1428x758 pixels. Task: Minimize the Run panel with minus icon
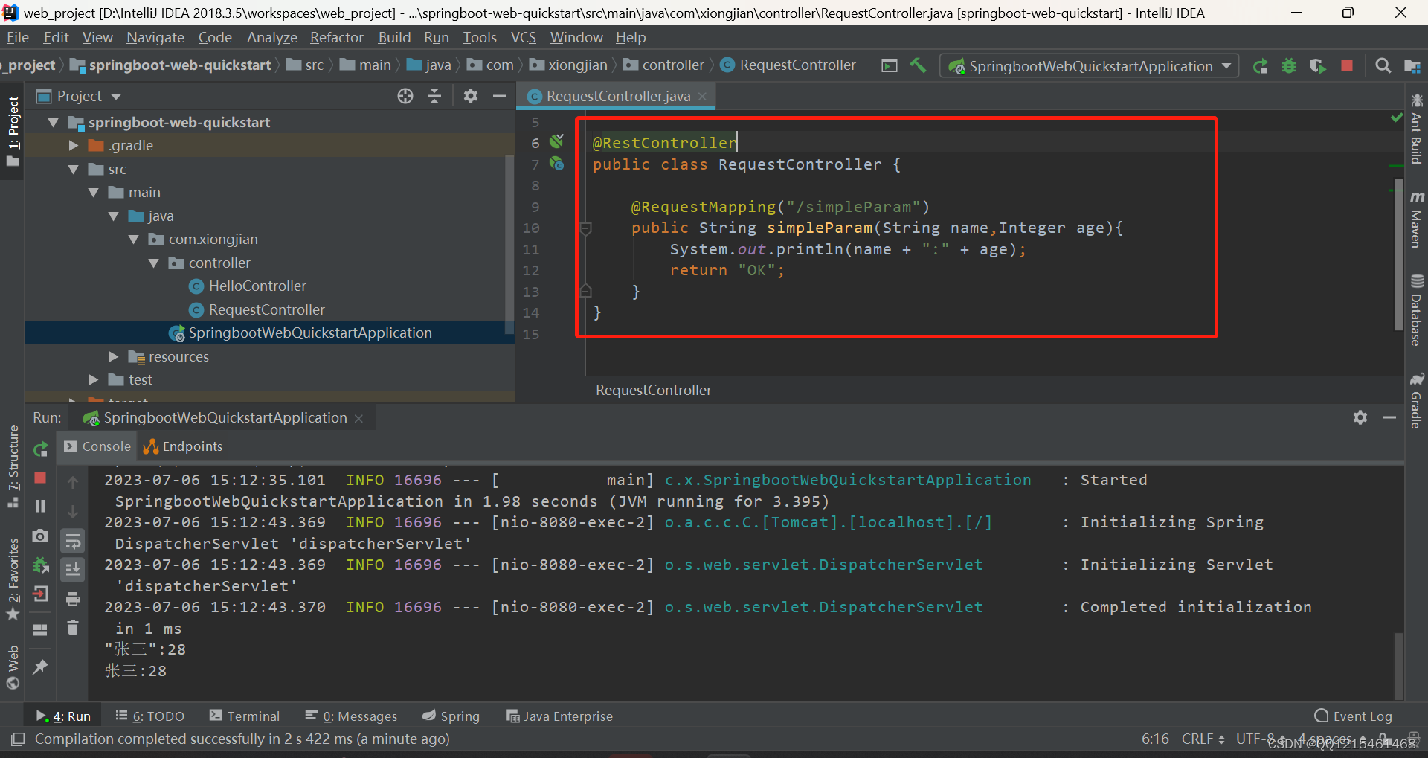click(x=1389, y=417)
